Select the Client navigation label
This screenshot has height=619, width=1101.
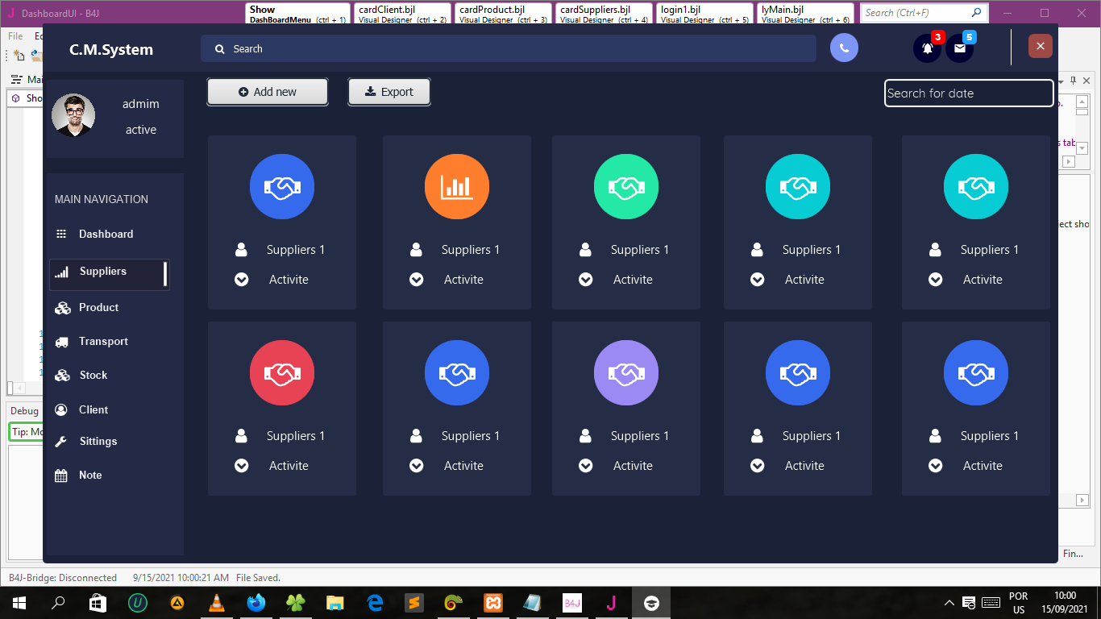[93, 409]
